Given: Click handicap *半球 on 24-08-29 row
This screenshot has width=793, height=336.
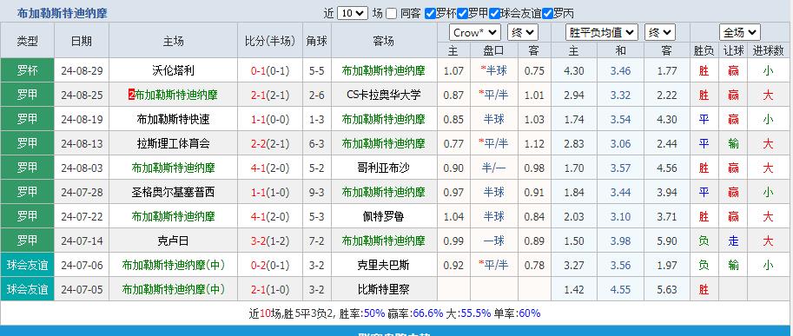Looking at the screenshot, I should (x=493, y=70).
